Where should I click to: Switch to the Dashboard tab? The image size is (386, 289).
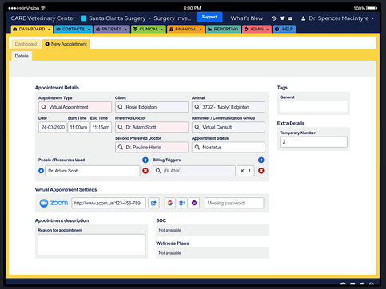click(26, 44)
